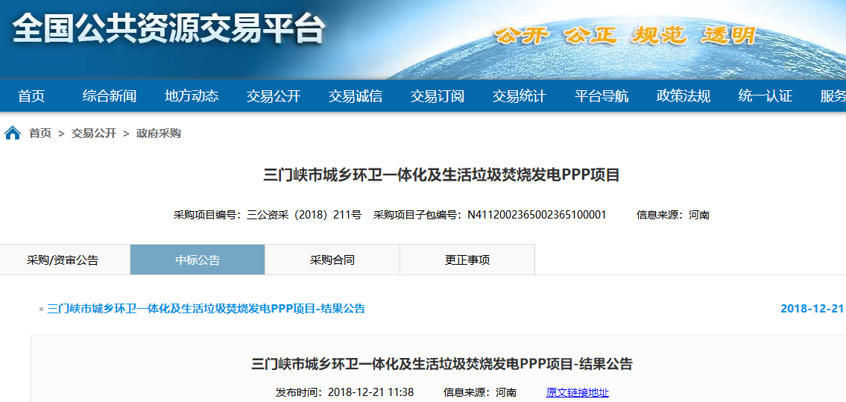The image size is (846, 402).
Task: Open the PPP项目-结果公告 list link
Action: 206,309
